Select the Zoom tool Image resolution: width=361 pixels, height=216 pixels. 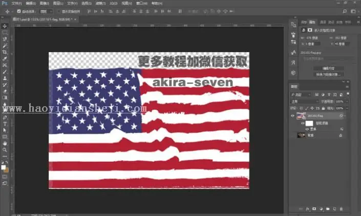coord(5,150)
